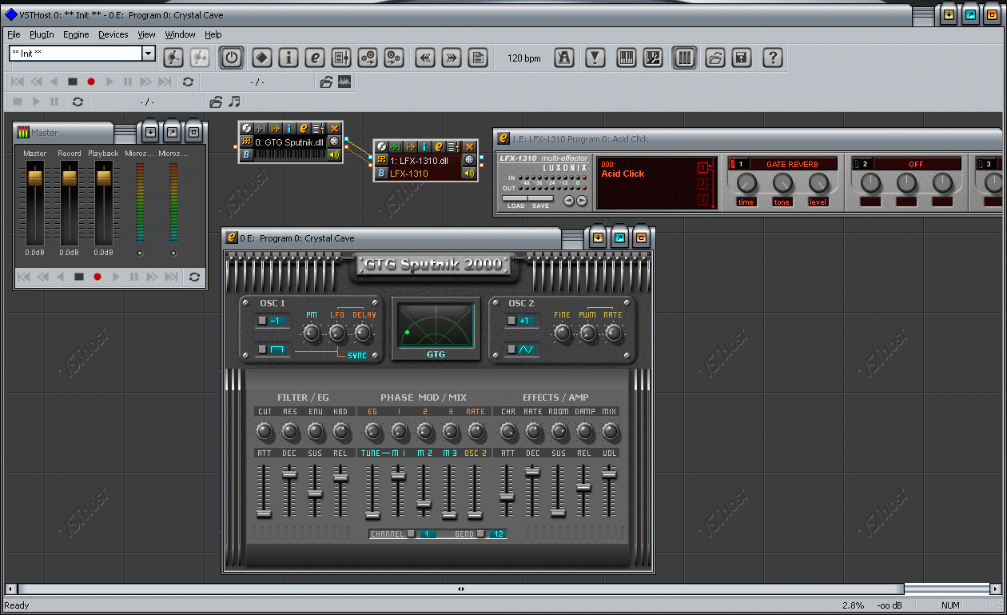Click the horizontal scrollbar at the bottom
The width and height of the screenshot is (1007, 615).
(460, 589)
